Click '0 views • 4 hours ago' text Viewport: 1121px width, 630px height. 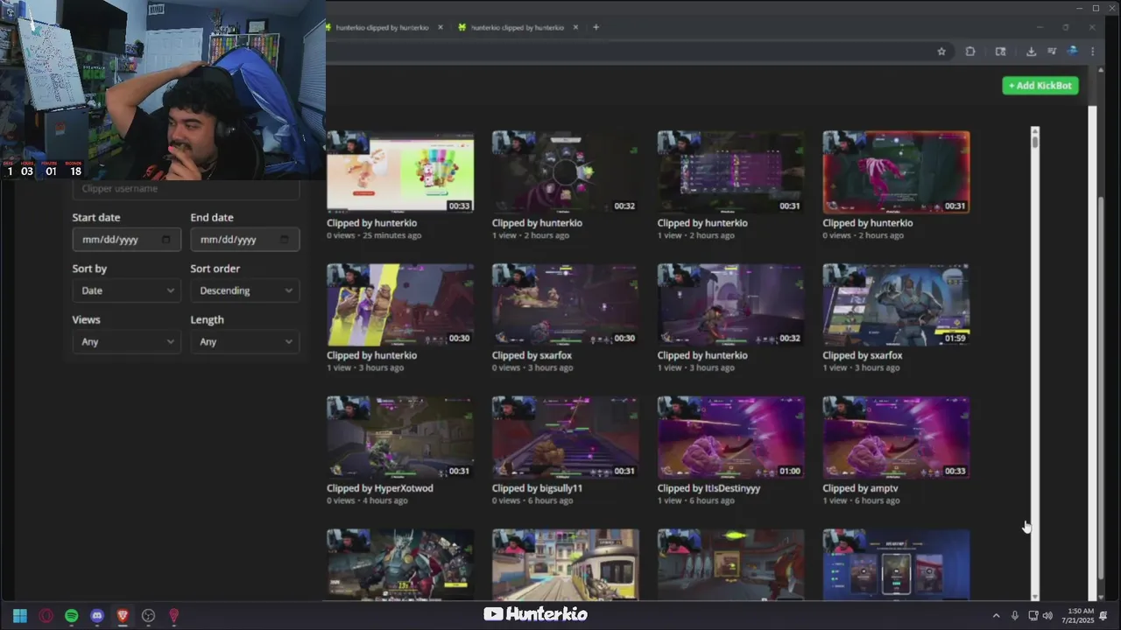367,501
